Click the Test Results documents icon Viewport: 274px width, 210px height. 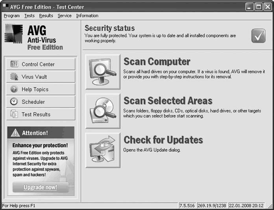coord(14,114)
